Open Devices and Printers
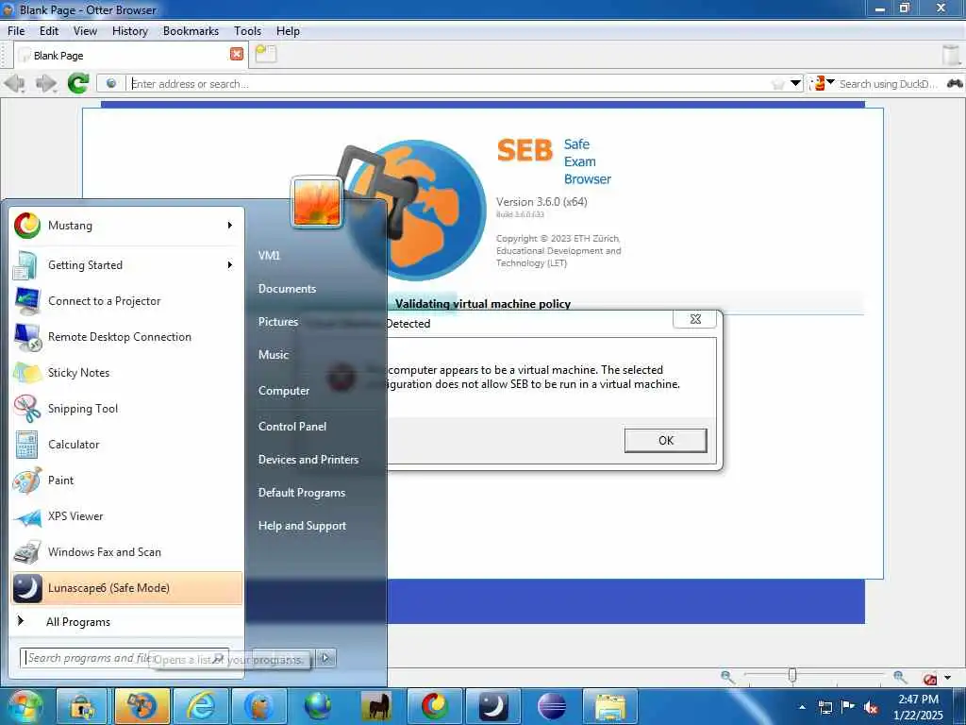This screenshot has width=966, height=725. [x=308, y=460]
